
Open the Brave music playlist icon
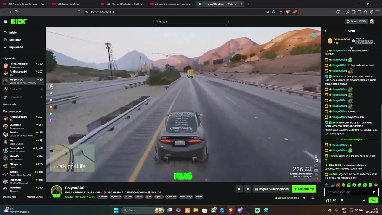pyautogui.click(x=348, y=12)
